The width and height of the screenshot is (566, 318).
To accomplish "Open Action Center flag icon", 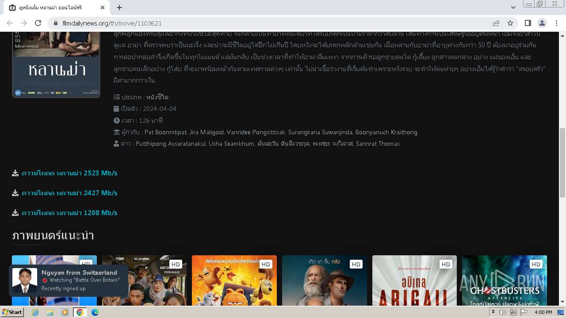I will click(x=524, y=312).
